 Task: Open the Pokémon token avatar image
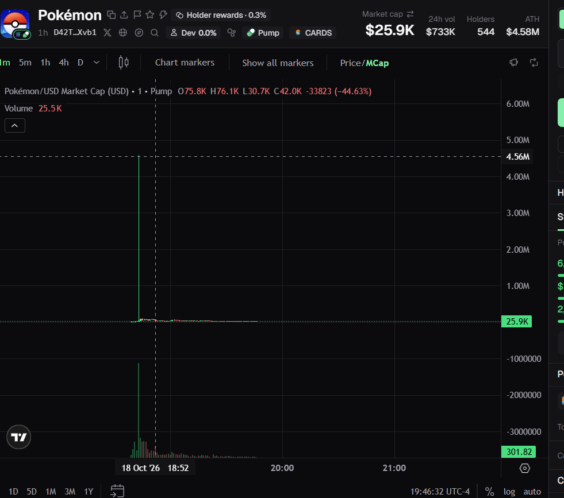pos(15,24)
